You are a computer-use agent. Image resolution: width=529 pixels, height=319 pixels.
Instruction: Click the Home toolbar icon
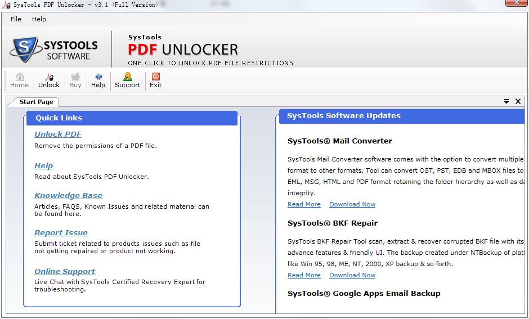(x=19, y=80)
